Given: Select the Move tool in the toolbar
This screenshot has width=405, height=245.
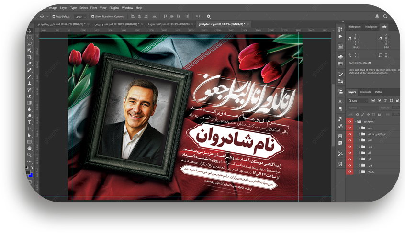Looking at the screenshot, I should 30,31.
